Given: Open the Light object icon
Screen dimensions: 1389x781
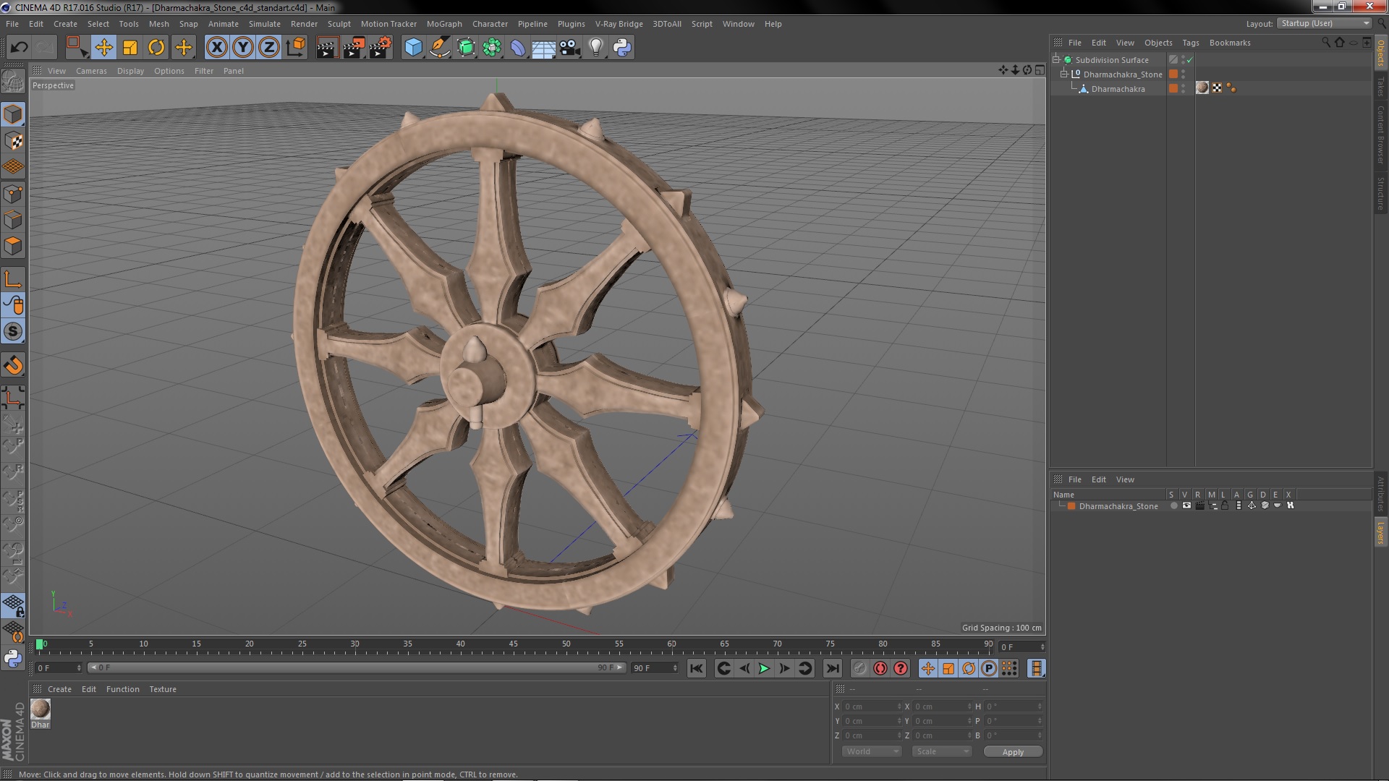Looking at the screenshot, I should [595, 48].
